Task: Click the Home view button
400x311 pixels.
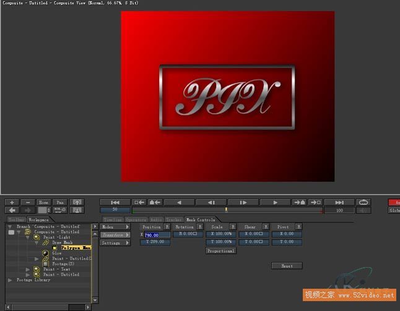Action: tap(43, 202)
